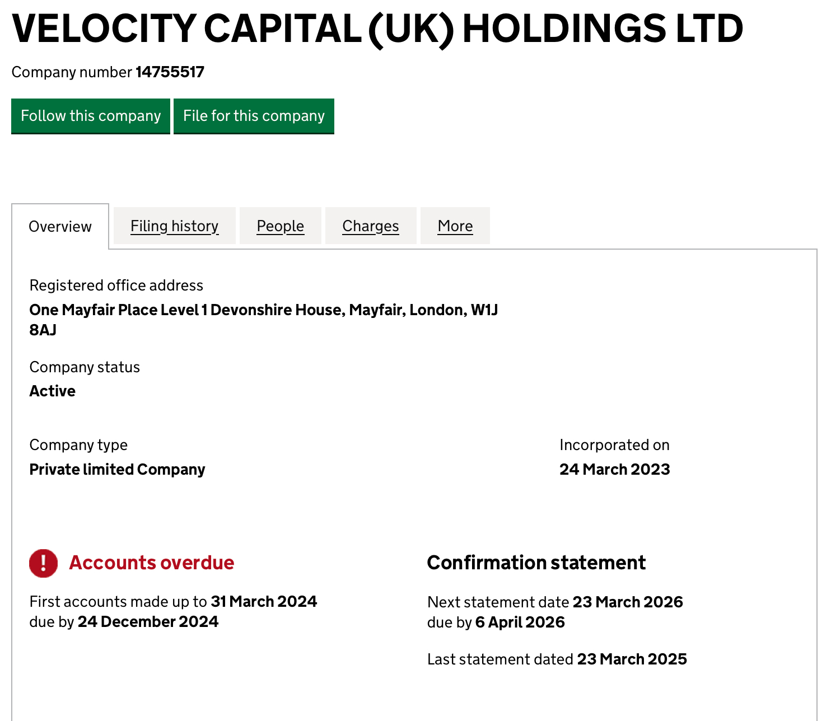Click the Velocity Capital company name heading
Screen dimensions: 831x721
(x=377, y=29)
